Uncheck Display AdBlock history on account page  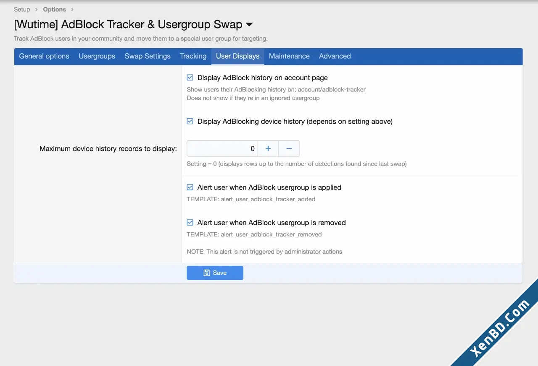tap(190, 78)
